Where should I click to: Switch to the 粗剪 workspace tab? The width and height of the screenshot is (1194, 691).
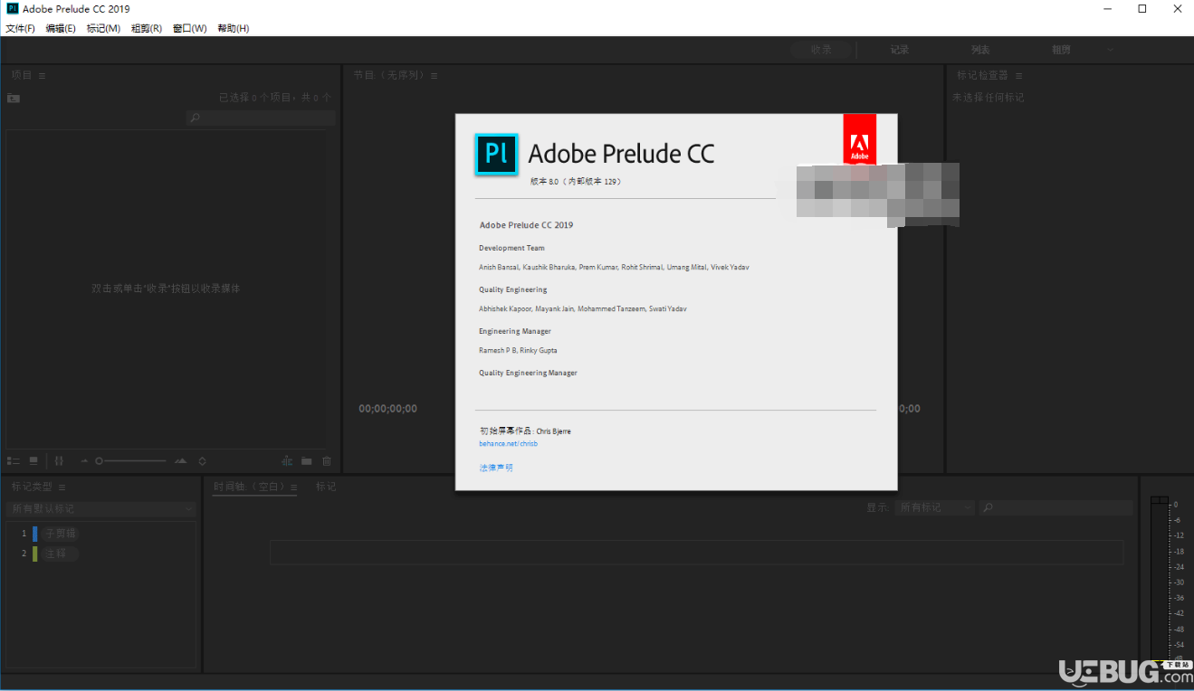click(1061, 50)
